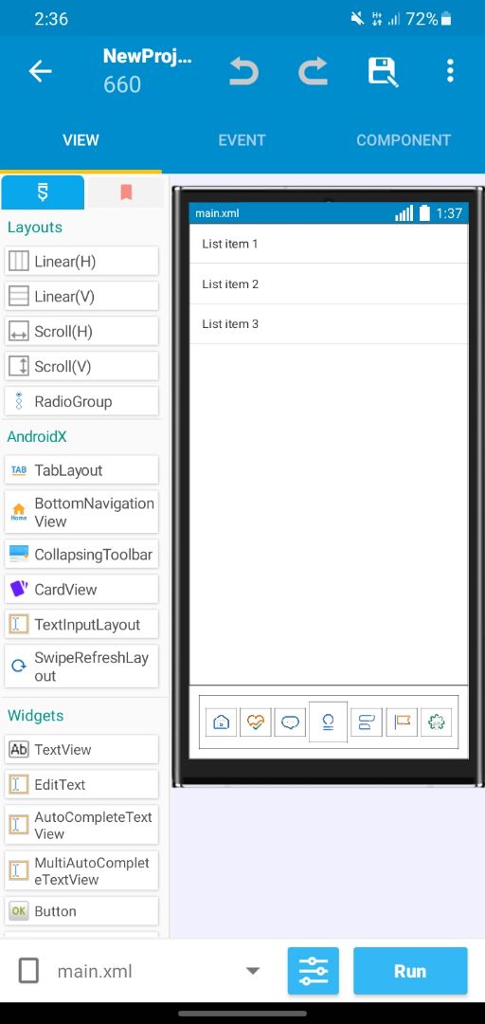Click the redo arrow icon
Viewport: 485px width, 1024px height.
click(x=314, y=71)
